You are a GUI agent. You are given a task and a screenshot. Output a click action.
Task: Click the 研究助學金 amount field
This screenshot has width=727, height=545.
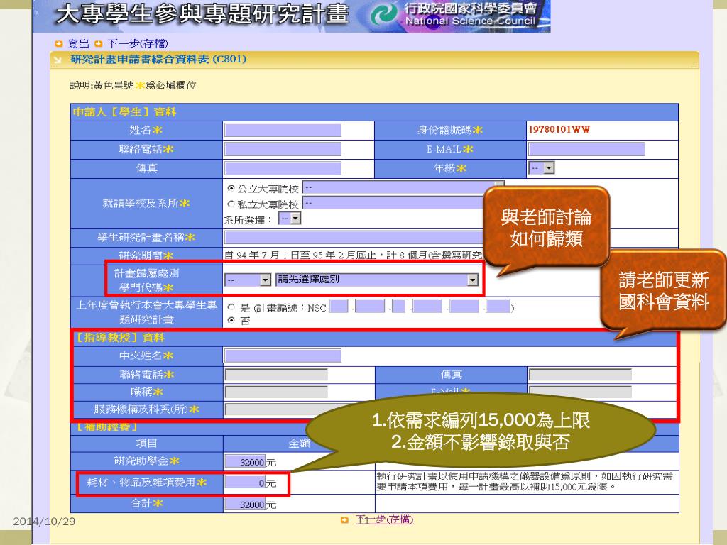tap(245, 461)
